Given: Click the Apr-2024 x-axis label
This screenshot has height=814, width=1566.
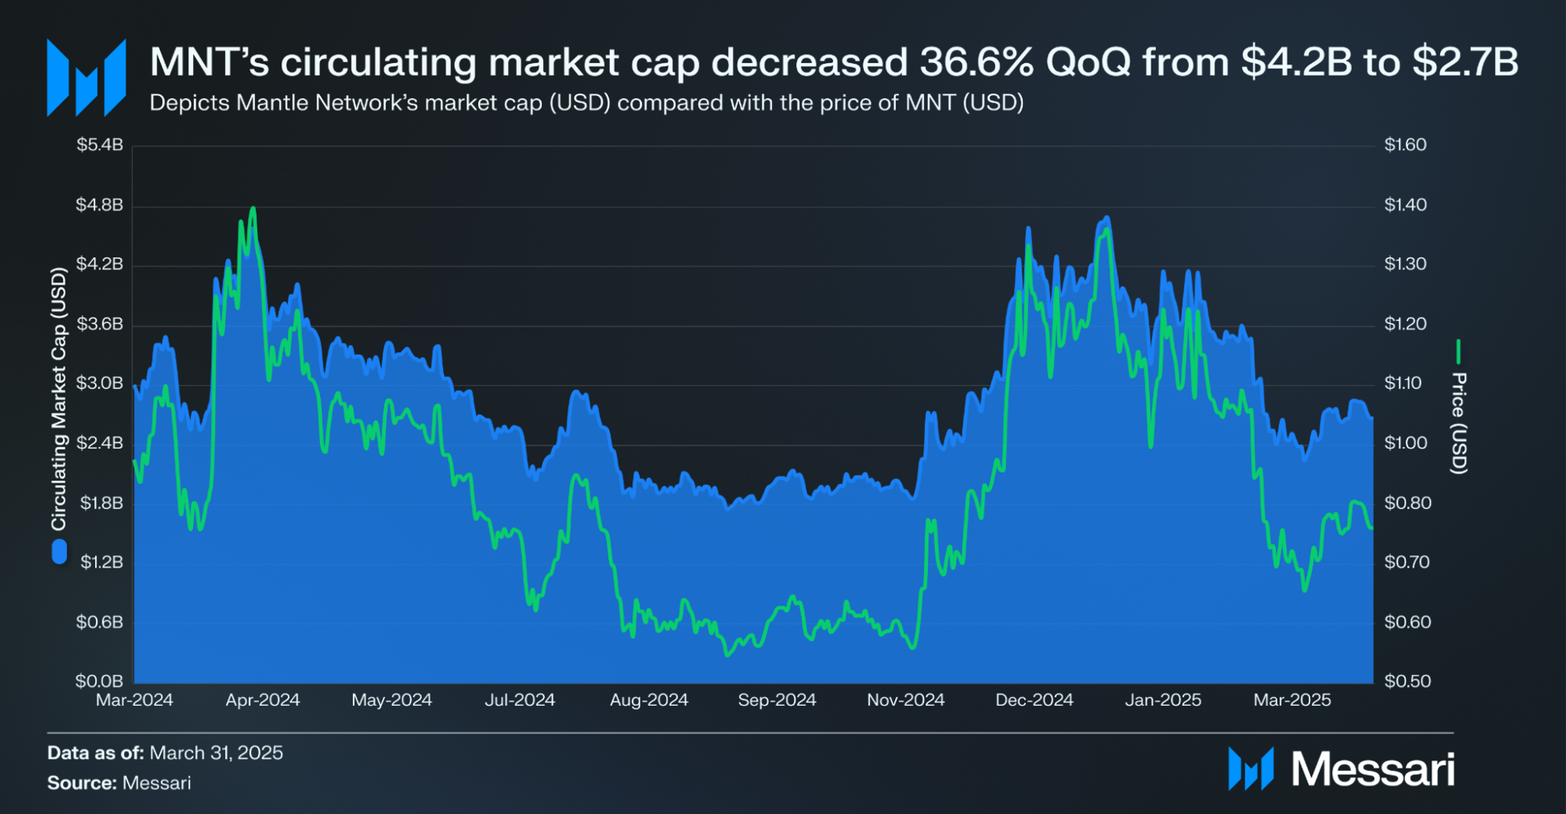Looking at the screenshot, I should [262, 700].
